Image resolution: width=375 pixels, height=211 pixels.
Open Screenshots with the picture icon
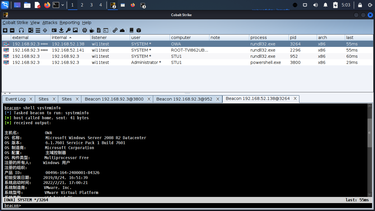click(x=75, y=30)
